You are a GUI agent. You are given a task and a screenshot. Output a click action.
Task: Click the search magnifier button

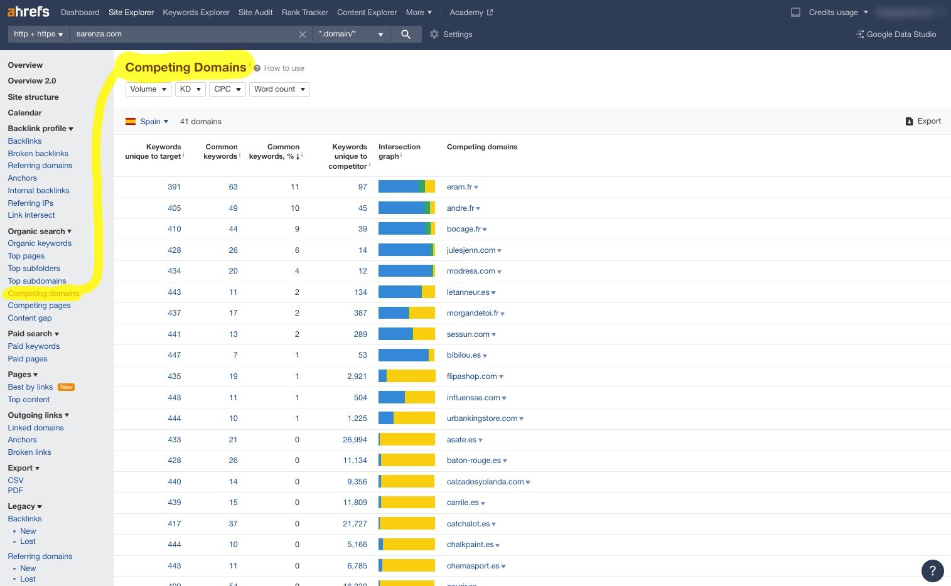pyautogui.click(x=406, y=34)
